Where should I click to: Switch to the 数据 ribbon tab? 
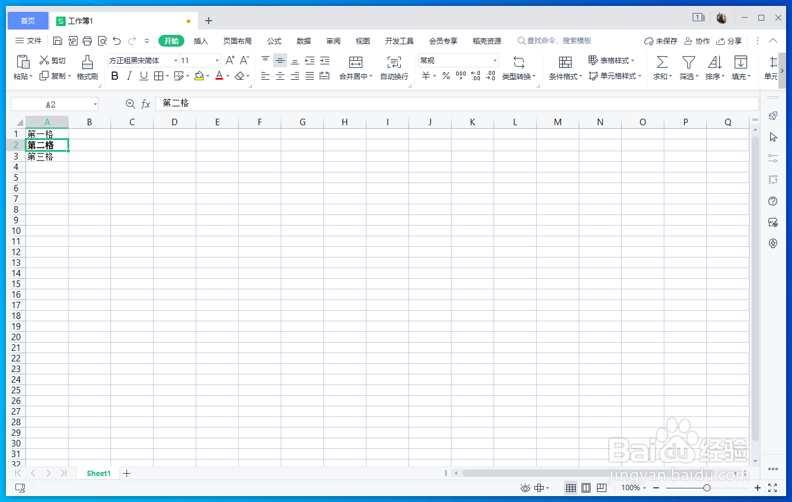(x=303, y=41)
